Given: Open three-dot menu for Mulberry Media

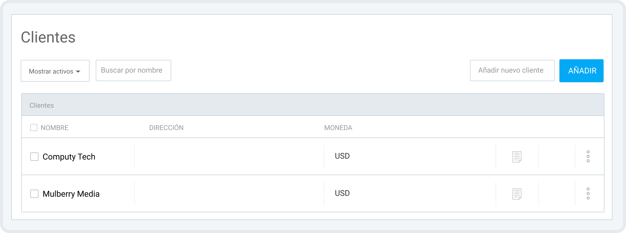Looking at the screenshot, I should click(x=588, y=193).
